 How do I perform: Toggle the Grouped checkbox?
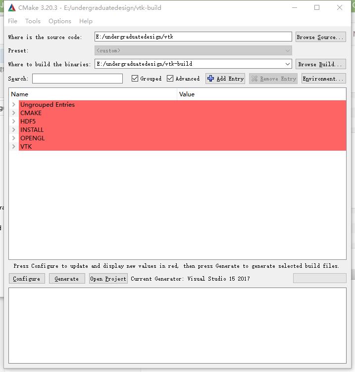click(135, 78)
